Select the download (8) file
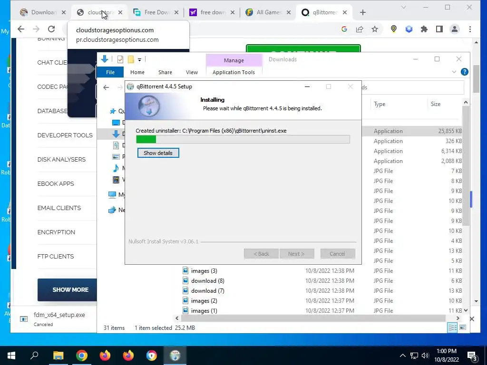Screen dimensions: 487x365 coord(207,281)
